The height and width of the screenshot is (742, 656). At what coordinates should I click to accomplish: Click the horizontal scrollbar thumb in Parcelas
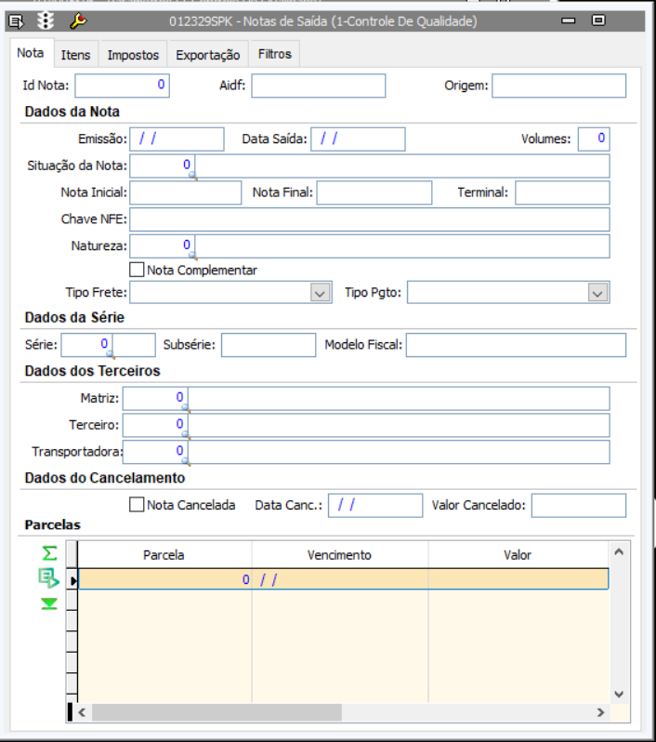pyautogui.click(x=216, y=712)
